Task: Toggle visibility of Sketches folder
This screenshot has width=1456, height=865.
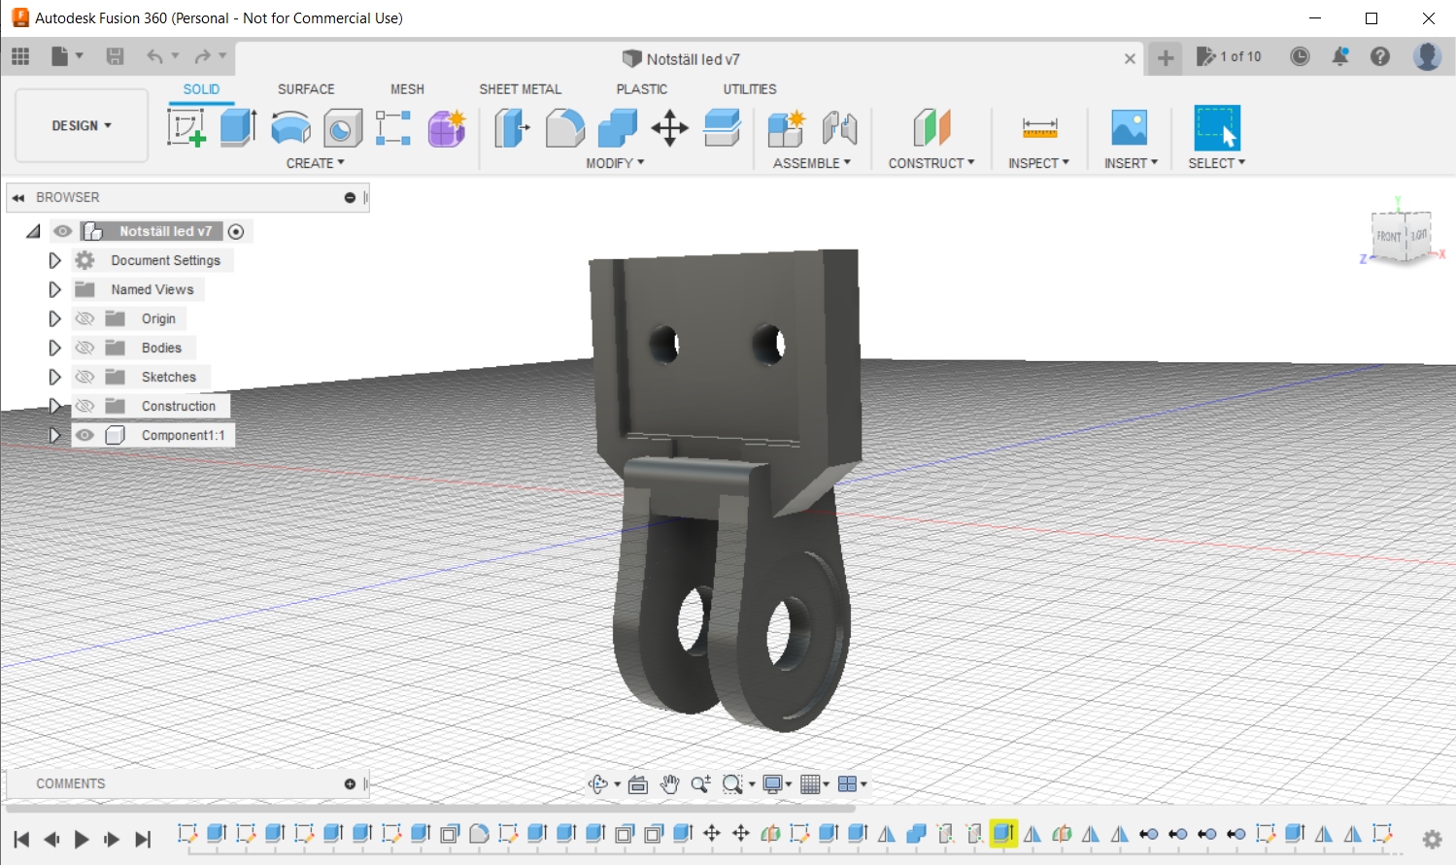Action: (85, 377)
